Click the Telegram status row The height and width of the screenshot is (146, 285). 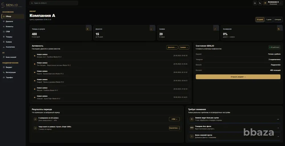click(x=238, y=60)
